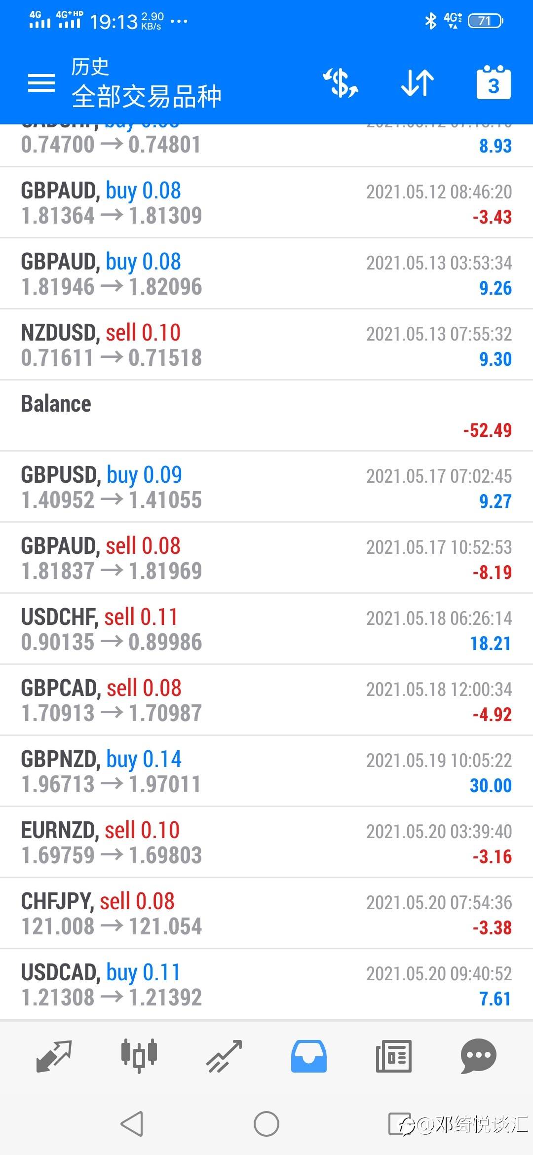Open the 全部交易品种 symbol selector
Image resolution: width=533 pixels, height=1155 pixels.
tap(146, 96)
